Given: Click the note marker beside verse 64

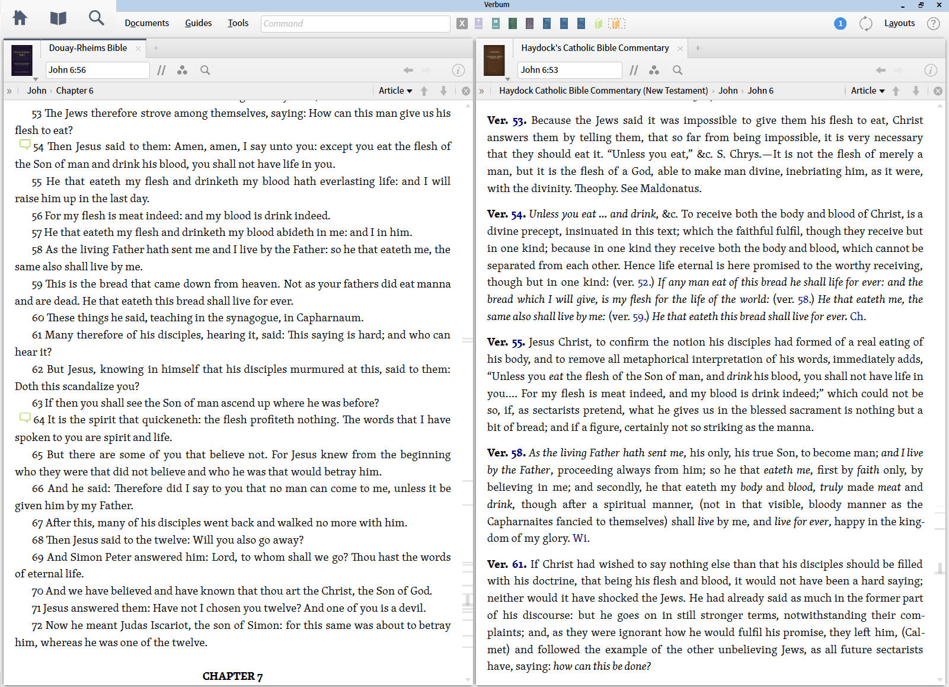Looking at the screenshot, I should coord(24,418).
